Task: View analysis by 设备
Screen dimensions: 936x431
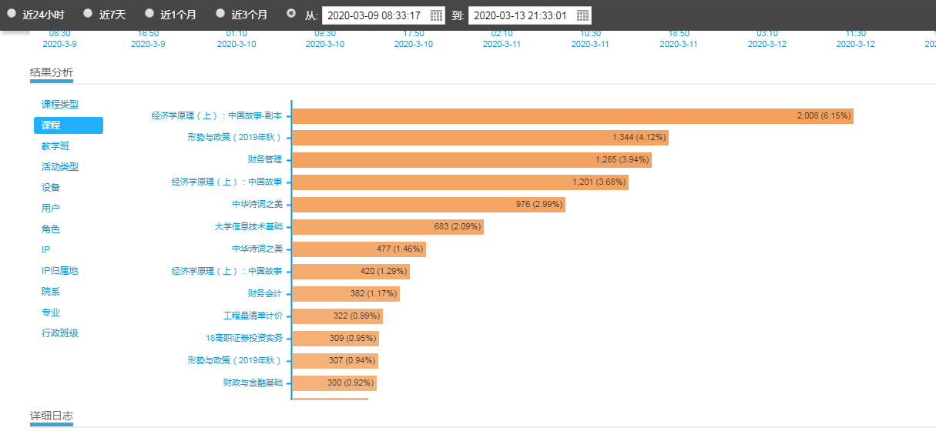Action: 51,187
